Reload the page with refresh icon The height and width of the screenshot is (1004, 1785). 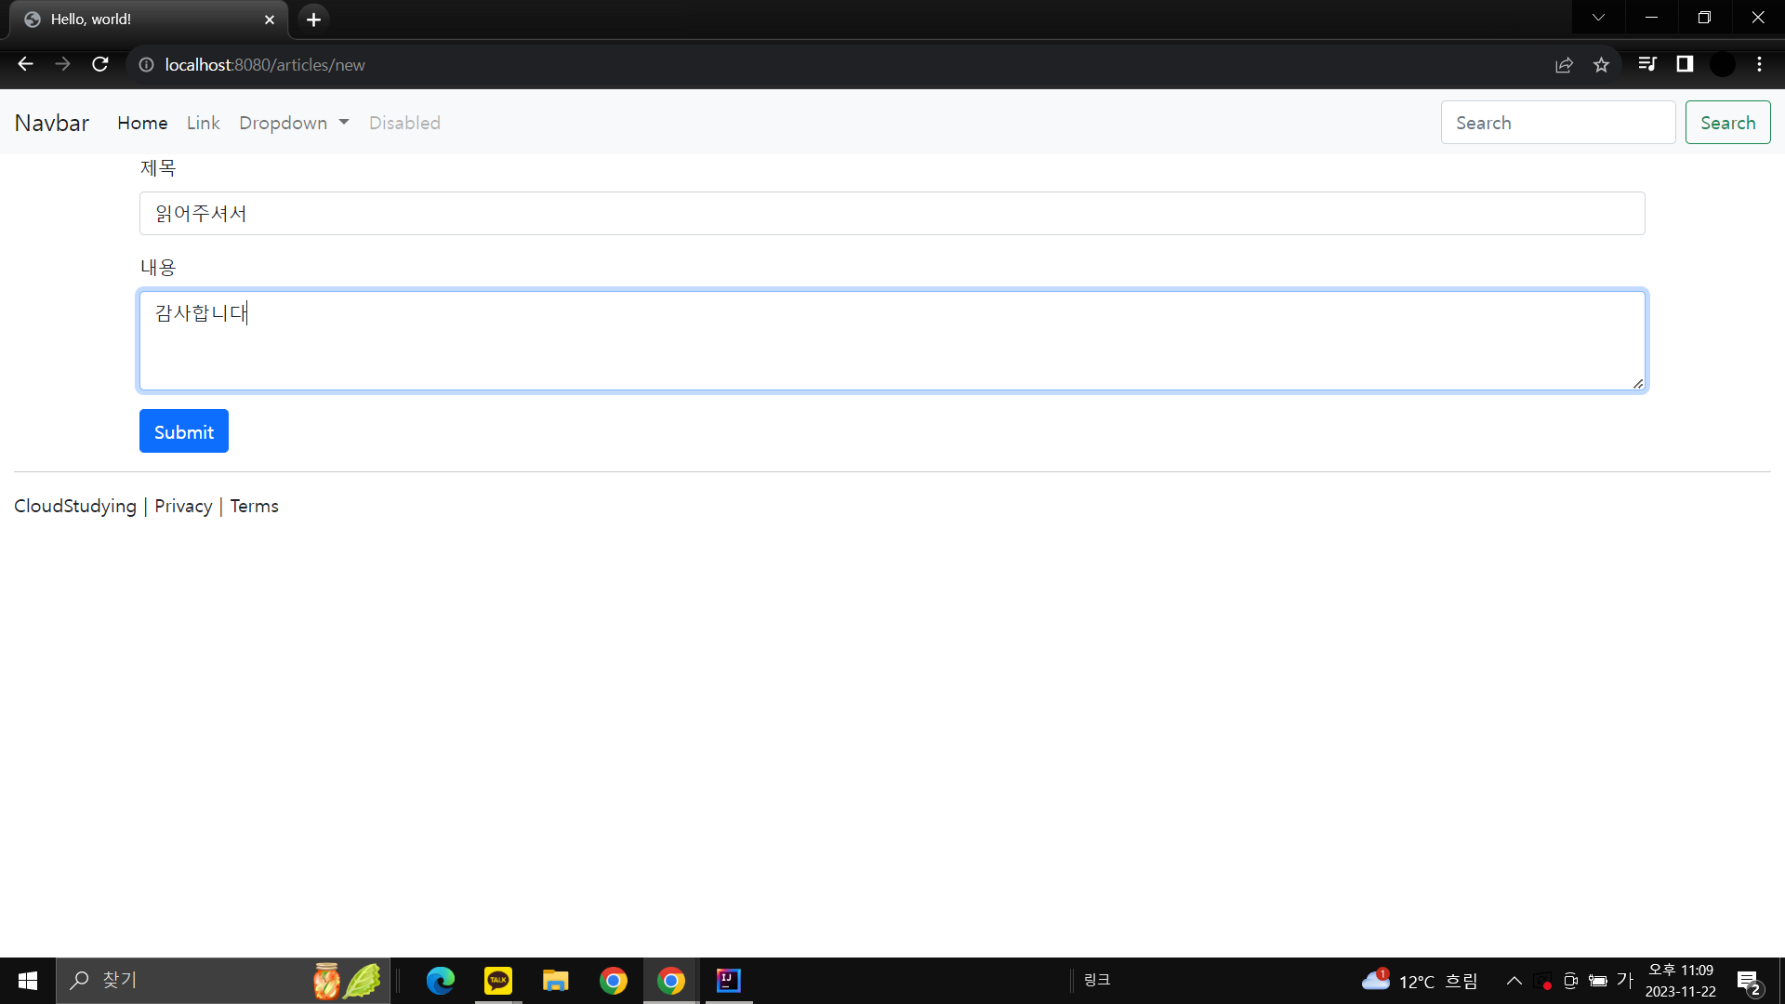100,64
